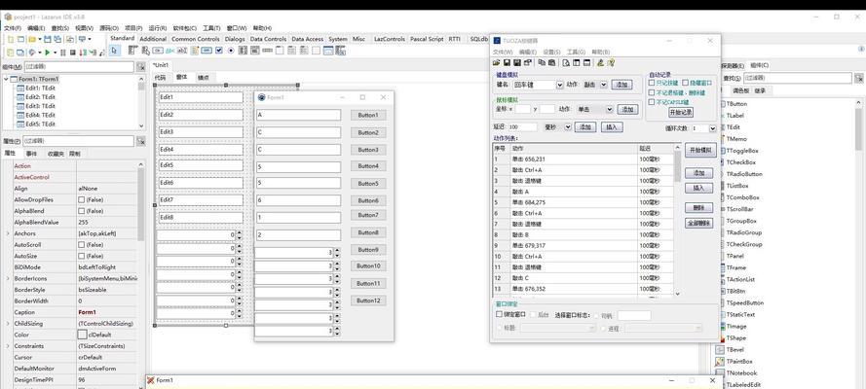The height and width of the screenshot is (389, 866).
Task: Click Button12 in the running Form1 window
Action: [368, 301]
